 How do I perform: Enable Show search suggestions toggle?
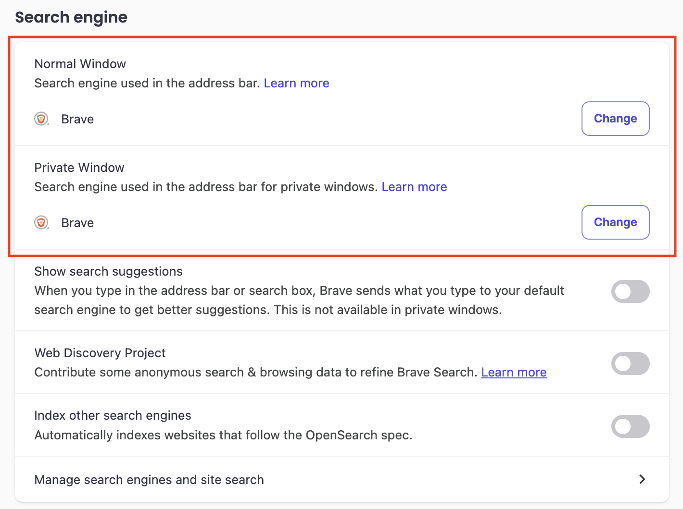pos(631,291)
